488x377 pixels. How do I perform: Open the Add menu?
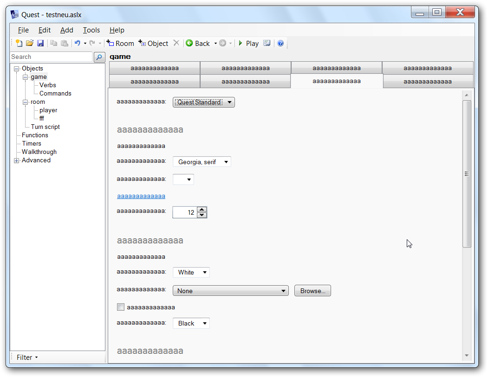click(x=66, y=30)
